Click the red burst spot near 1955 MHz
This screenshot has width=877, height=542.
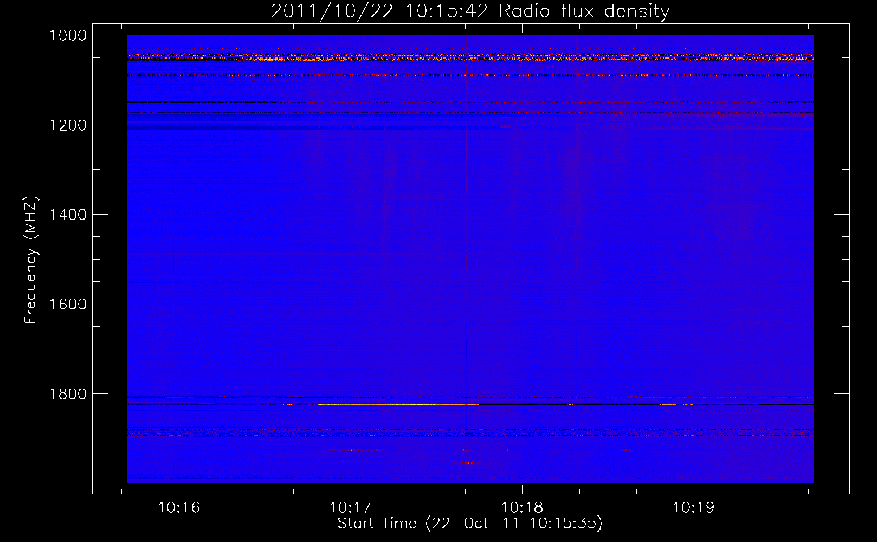(467, 463)
